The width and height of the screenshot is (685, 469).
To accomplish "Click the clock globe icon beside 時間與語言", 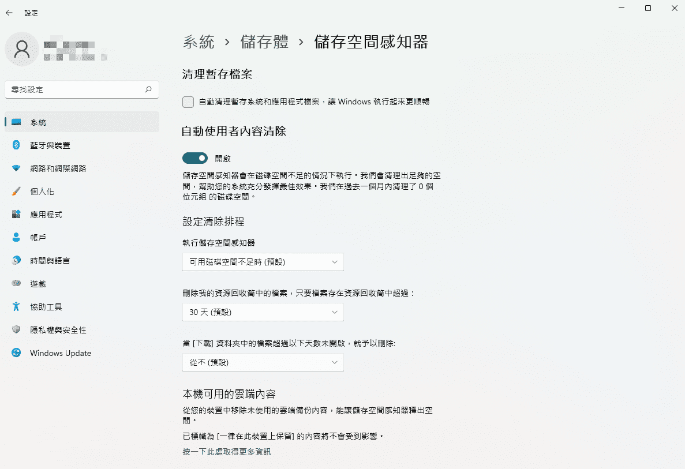I will [16, 261].
